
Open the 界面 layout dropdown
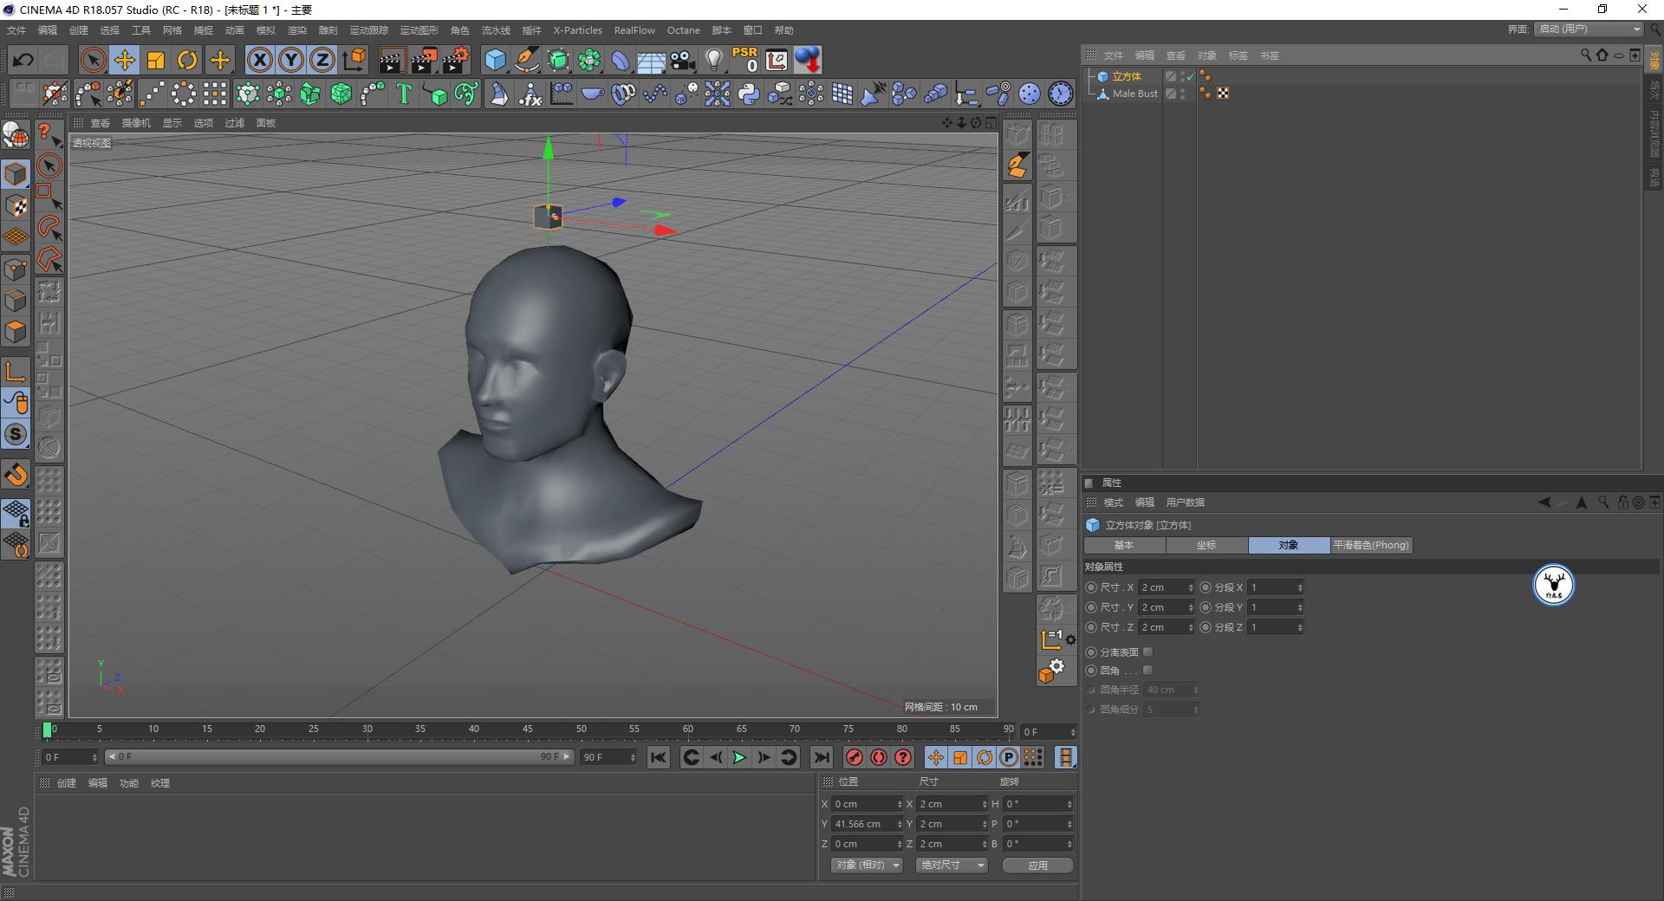click(x=1589, y=29)
